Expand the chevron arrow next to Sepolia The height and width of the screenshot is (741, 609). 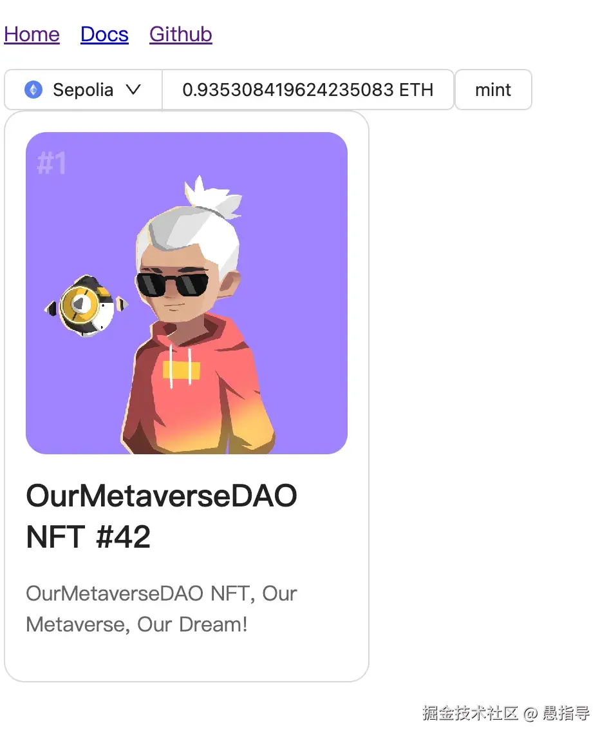[x=133, y=90]
